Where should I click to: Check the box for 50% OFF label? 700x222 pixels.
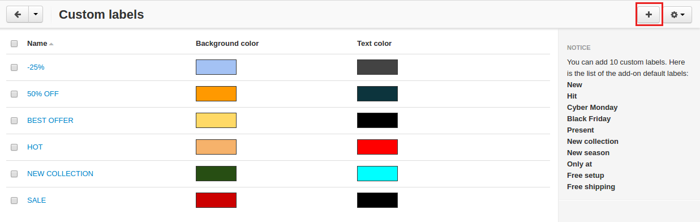pyautogui.click(x=14, y=94)
